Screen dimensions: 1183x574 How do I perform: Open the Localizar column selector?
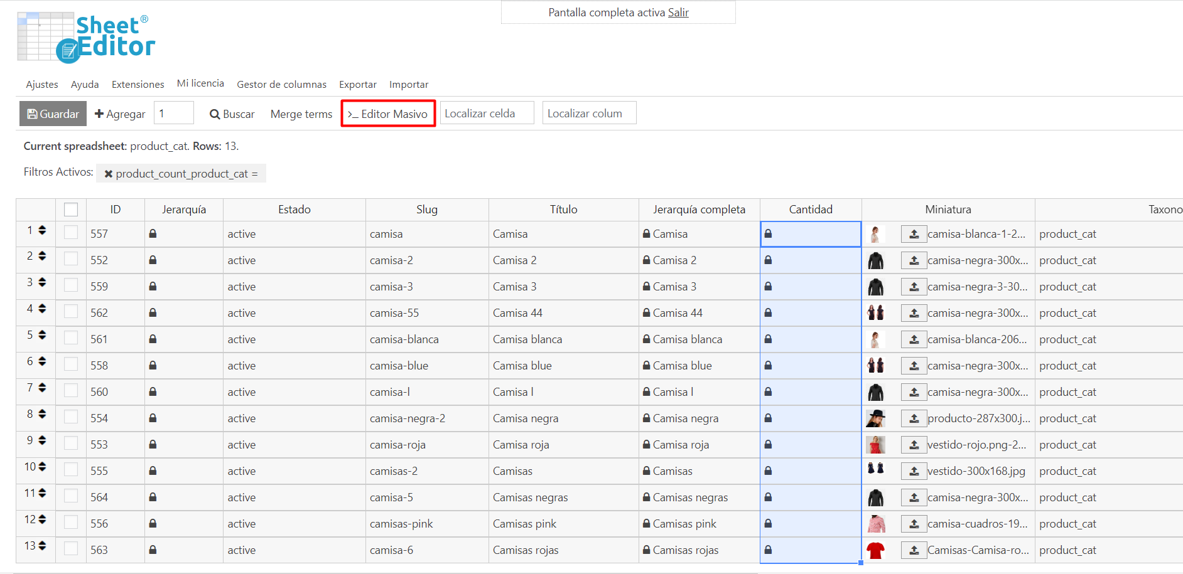(589, 114)
